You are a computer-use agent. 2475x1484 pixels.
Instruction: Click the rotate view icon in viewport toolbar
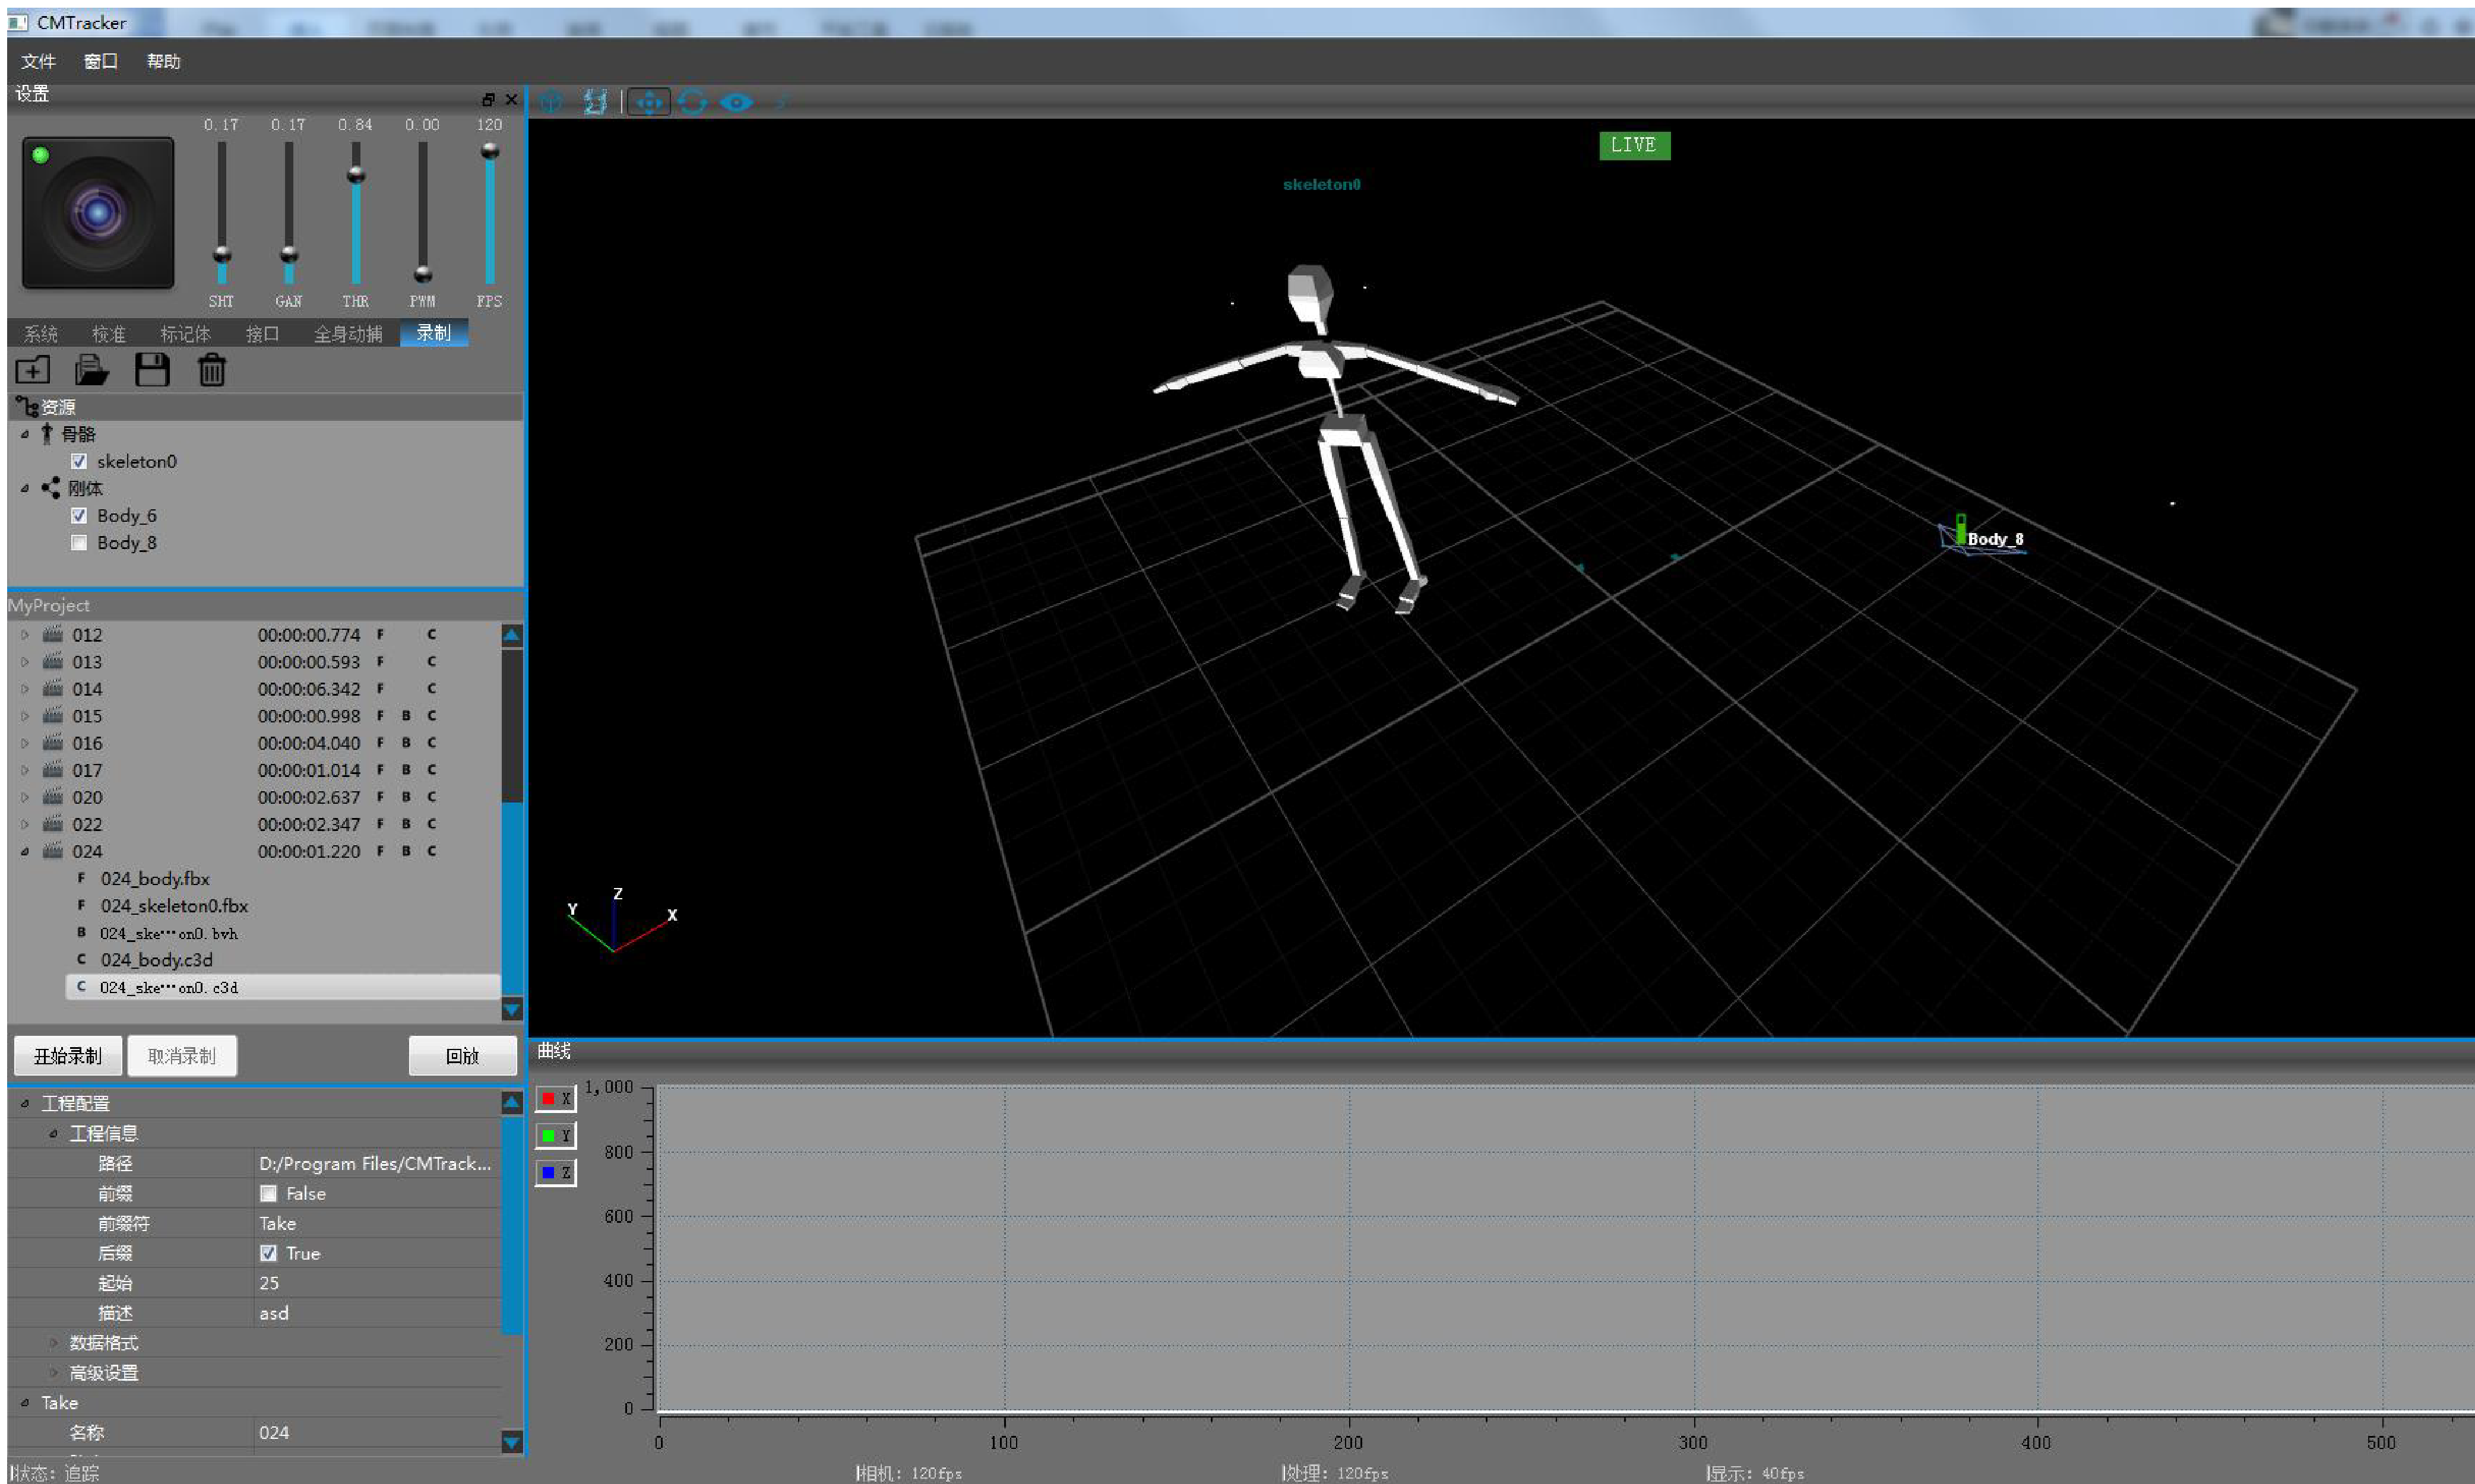coord(692,102)
